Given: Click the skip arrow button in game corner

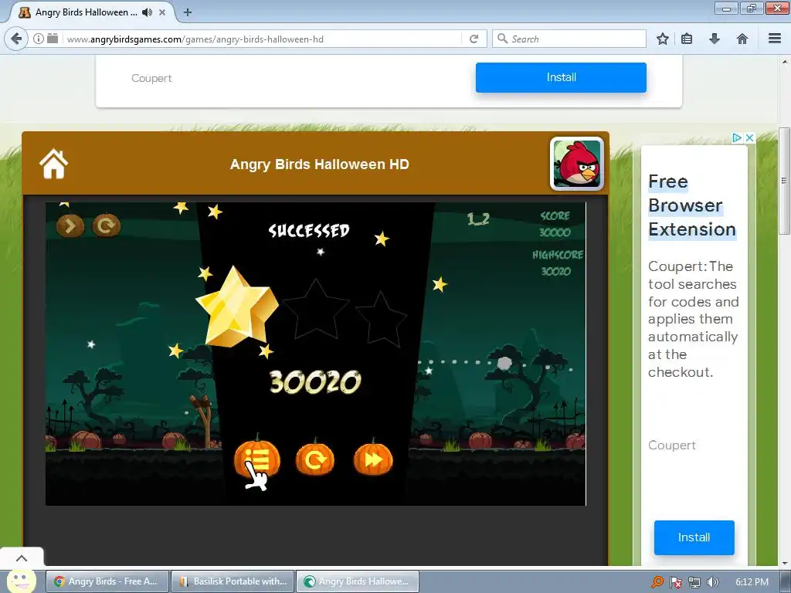Looking at the screenshot, I should pyautogui.click(x=70, y=225).
